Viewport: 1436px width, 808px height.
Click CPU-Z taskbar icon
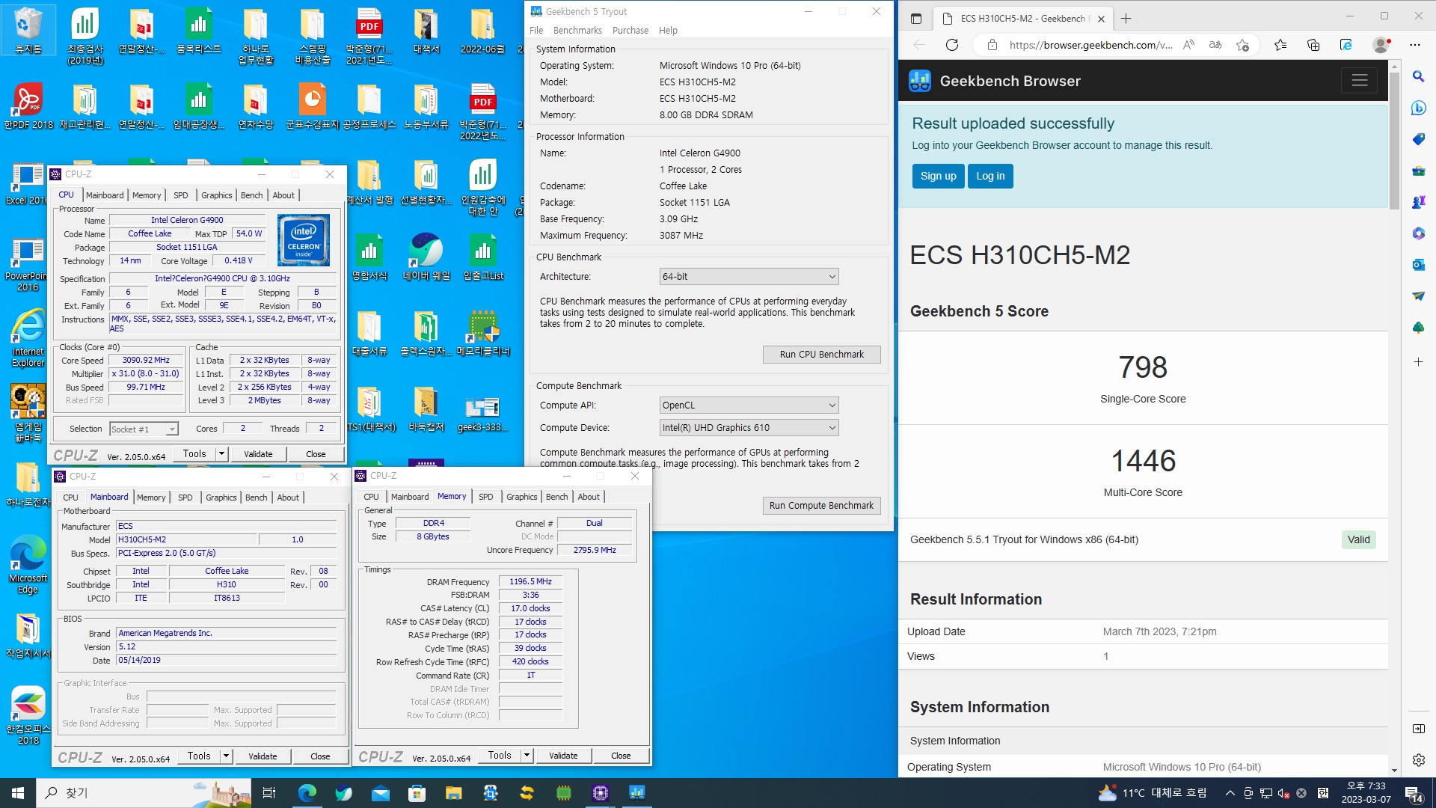[x=600, y=793]
